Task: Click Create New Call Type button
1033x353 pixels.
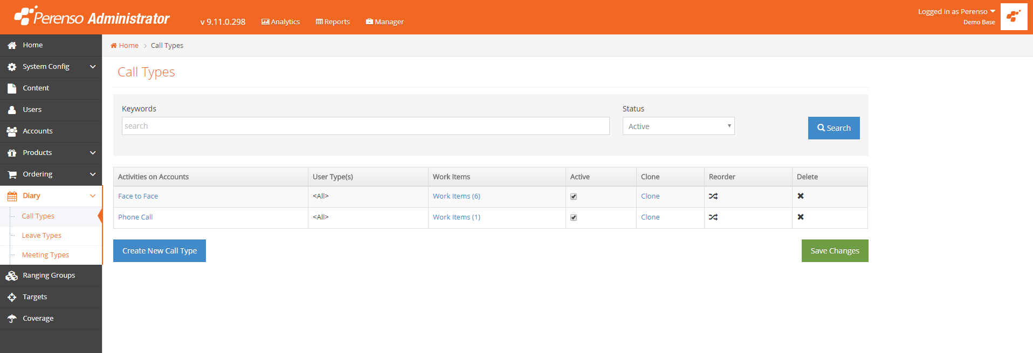Action: [x=160, y=251]
